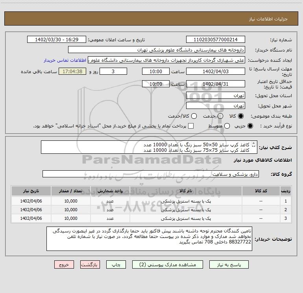Toggle the اسناد خزانه اسلامی payment checkbox
303x293 pixels.
coord(191,126)
